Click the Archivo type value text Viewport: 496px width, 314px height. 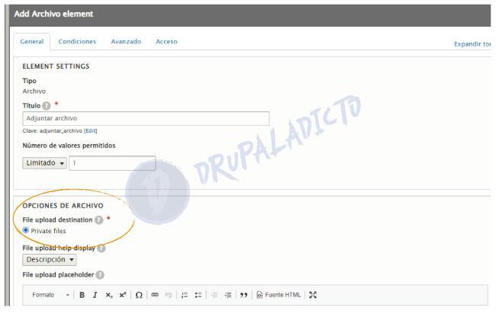click(34, 91)
